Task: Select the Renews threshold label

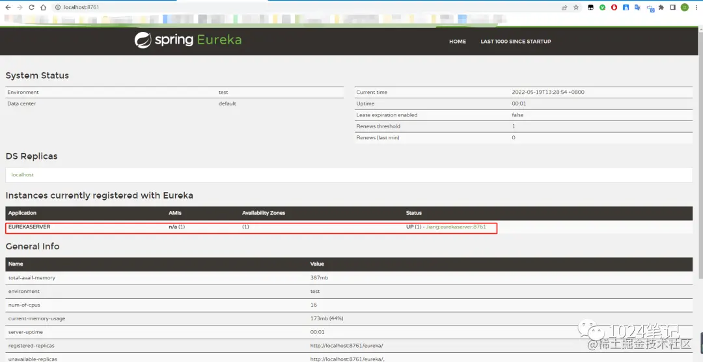Action: 378,126
